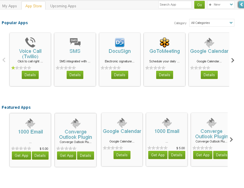Click the Featured Apps heading

[x=16, y=107]
